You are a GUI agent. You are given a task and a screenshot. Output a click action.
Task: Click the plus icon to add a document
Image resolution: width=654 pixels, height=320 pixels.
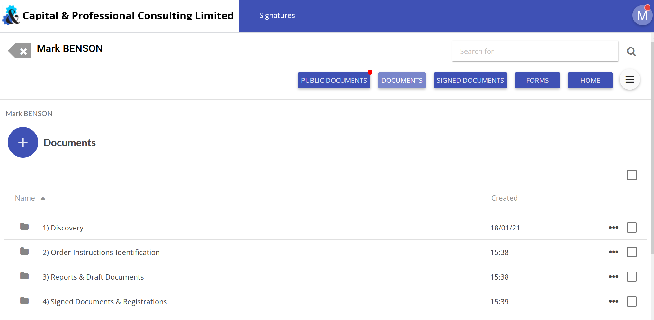point(23,142)
